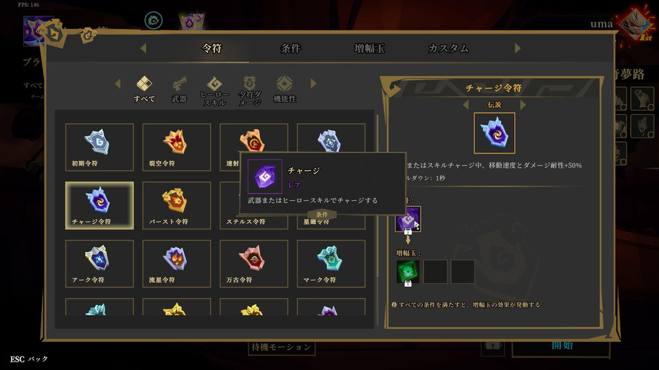The width and height of the screenshot is (659, 370).
Task: Select the 初期令符 ascension icon
Action: point(99,147)
